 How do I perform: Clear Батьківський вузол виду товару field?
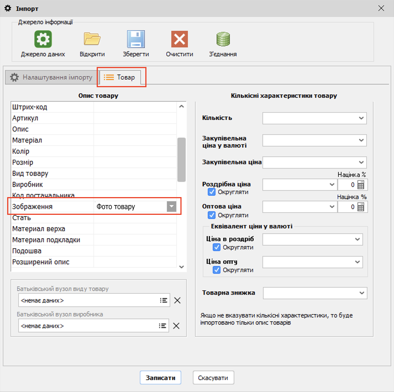click(x=177, y=300)
